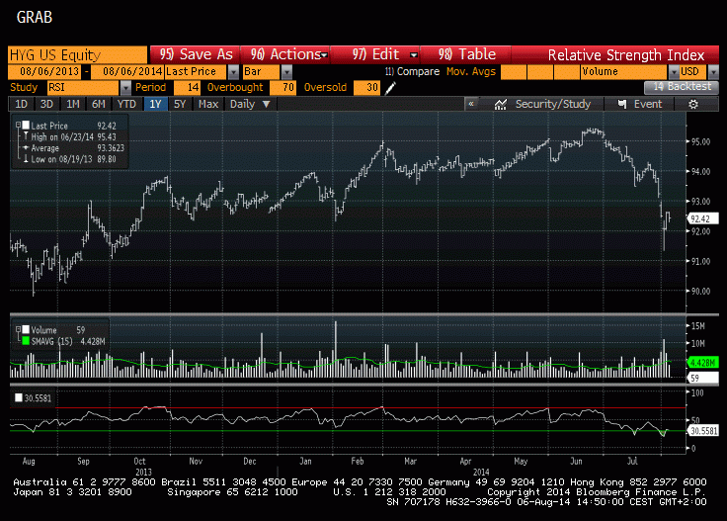Select the 1M range tab
Image resolution: width=727 pixels, height=521 pixels.
[x=73, y=104]
